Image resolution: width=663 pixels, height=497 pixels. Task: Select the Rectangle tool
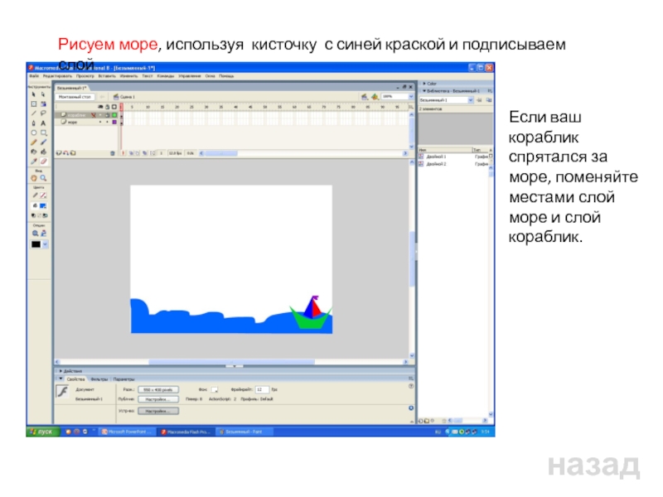pyautogui.click(x=43, y=133)
